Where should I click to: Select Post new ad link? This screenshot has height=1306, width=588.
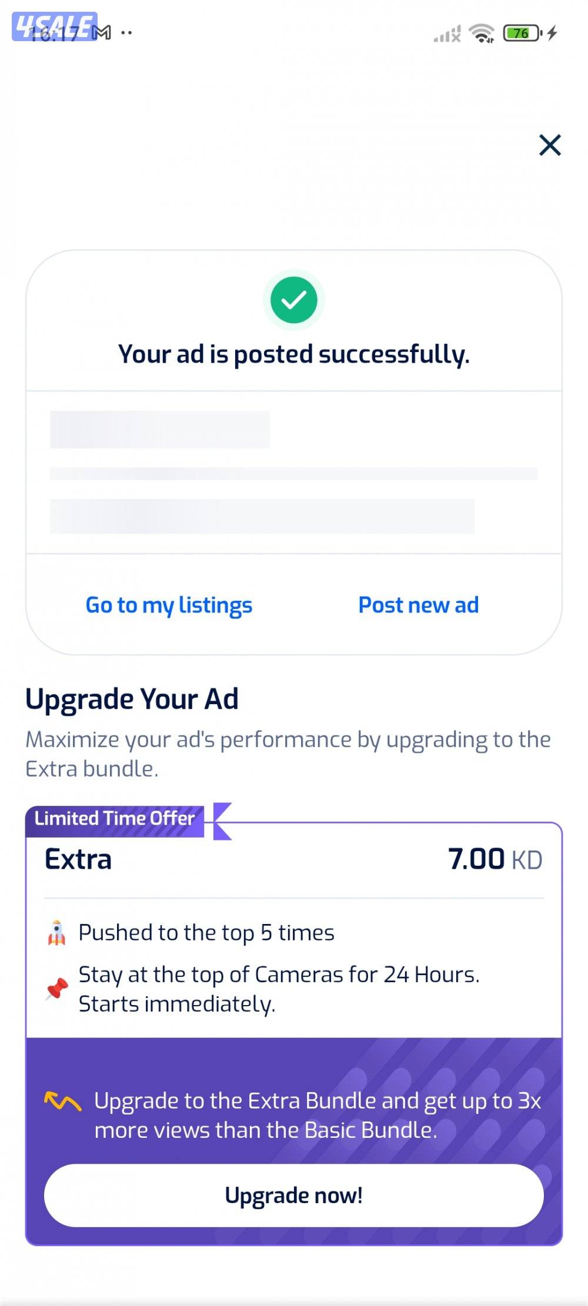pyautogui.click(x=419, y=605)
